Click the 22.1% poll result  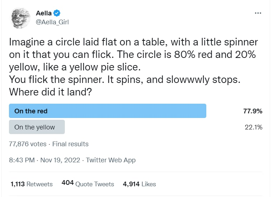[x=254, y=127]
